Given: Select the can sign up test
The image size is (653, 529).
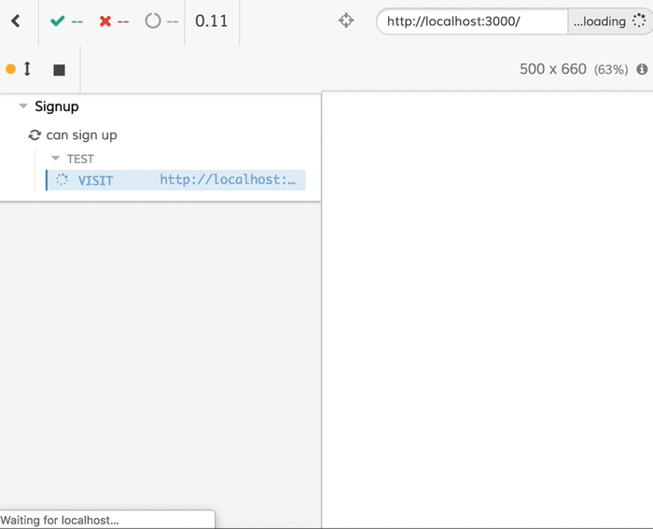Looking at the screenshot, I should pyautogui.click(x=81, y=135).
